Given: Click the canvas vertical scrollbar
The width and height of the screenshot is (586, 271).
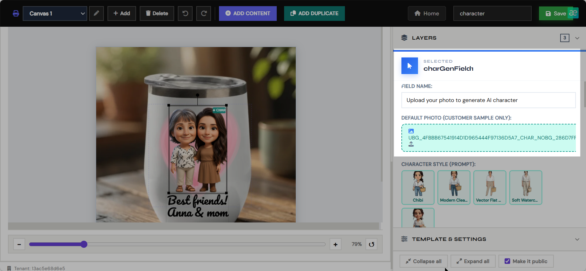Looking at the screenshot, I should pyautogui.click(x=382, y=104).
